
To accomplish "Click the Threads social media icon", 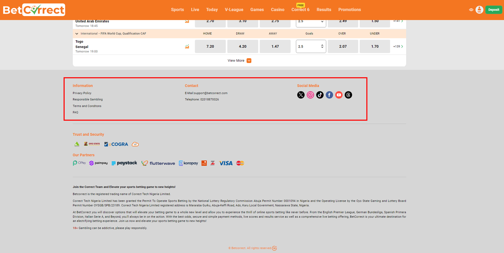I will [x=348, y=95].
